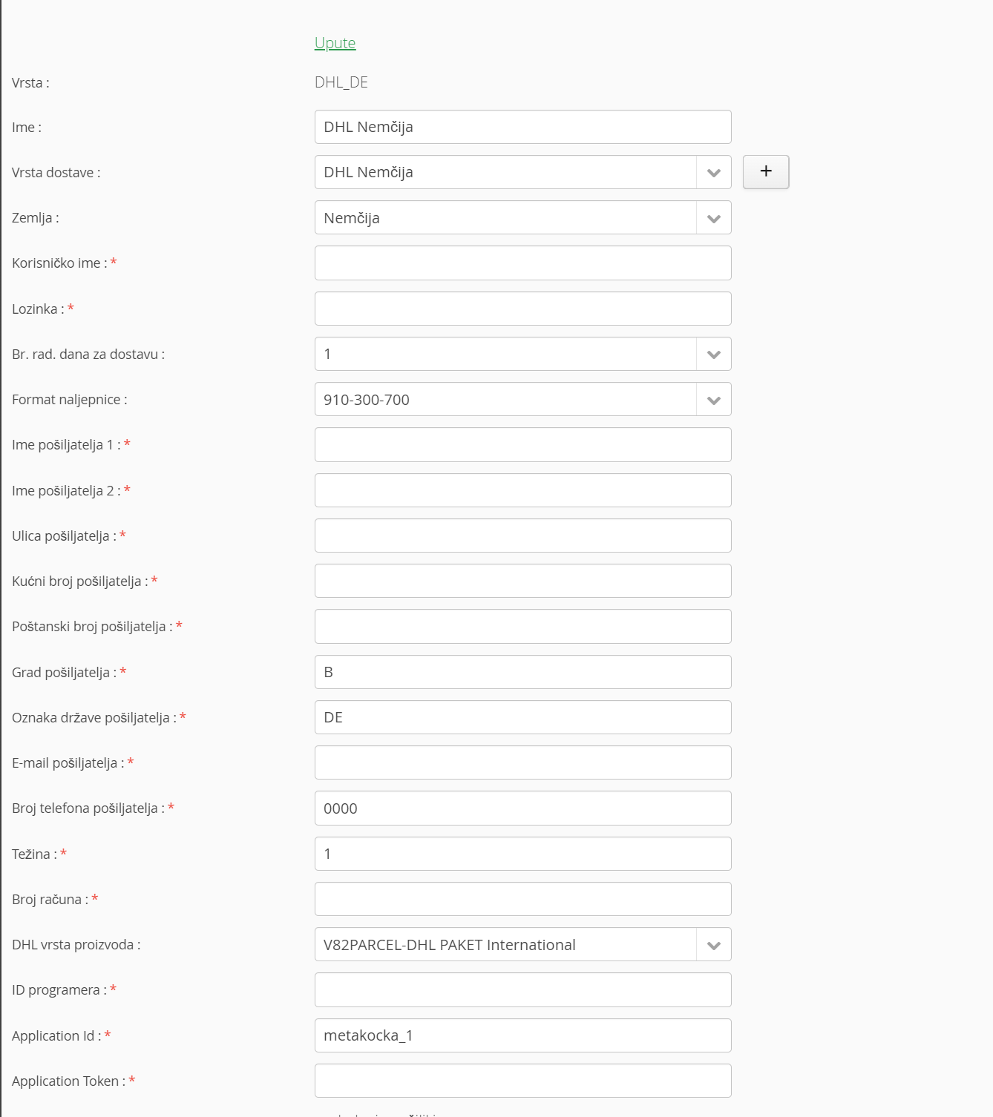Expand the Zemlja dropdown showing Nemčija
993x1117 pixels.
tap(523, 217)
